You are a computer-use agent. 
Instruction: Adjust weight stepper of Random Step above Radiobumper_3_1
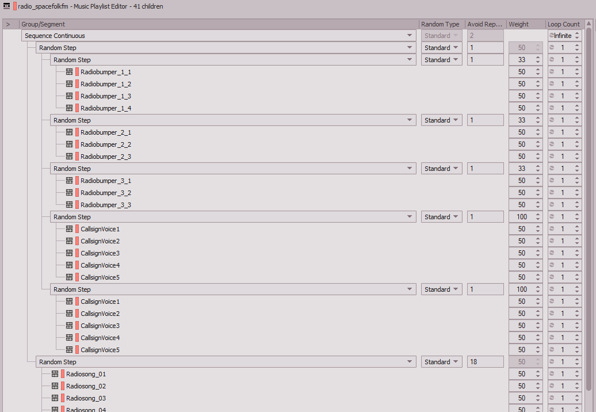(538, 169)
